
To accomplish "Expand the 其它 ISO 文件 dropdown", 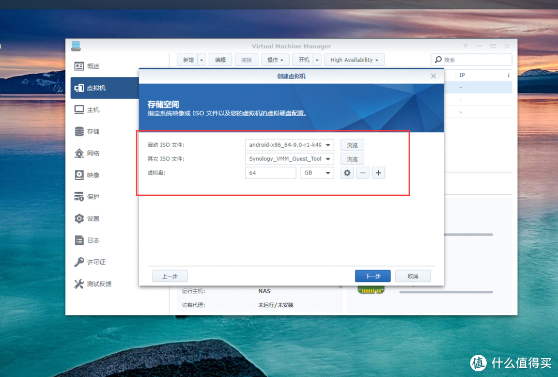I will click(x=328, y=159).
